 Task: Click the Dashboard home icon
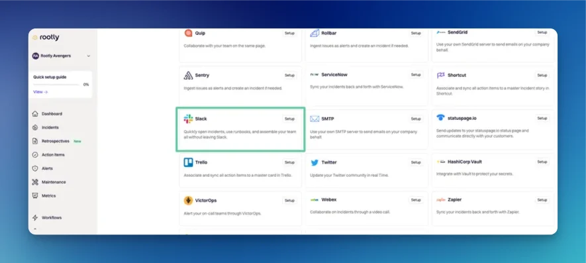pyautogui.click(x=35, y=114)
